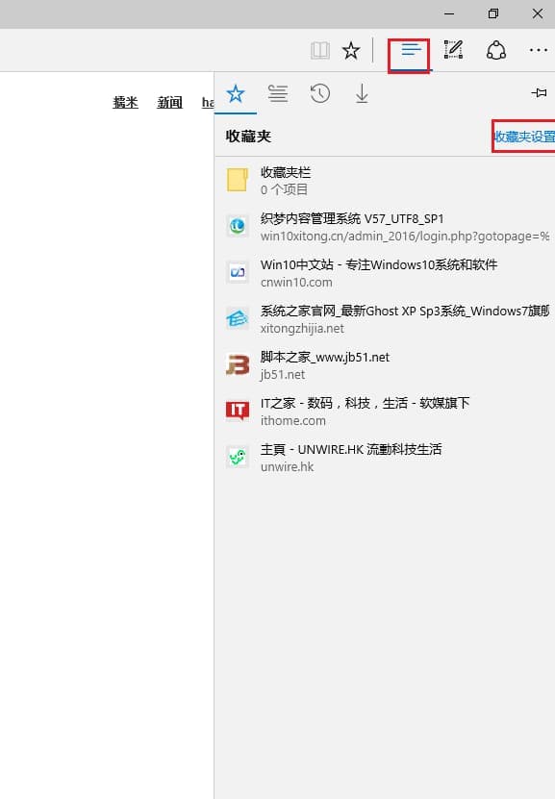Open the UNWIRE.HK favorite entry
The image size is (555, 799).
click(x=385, y=458)
